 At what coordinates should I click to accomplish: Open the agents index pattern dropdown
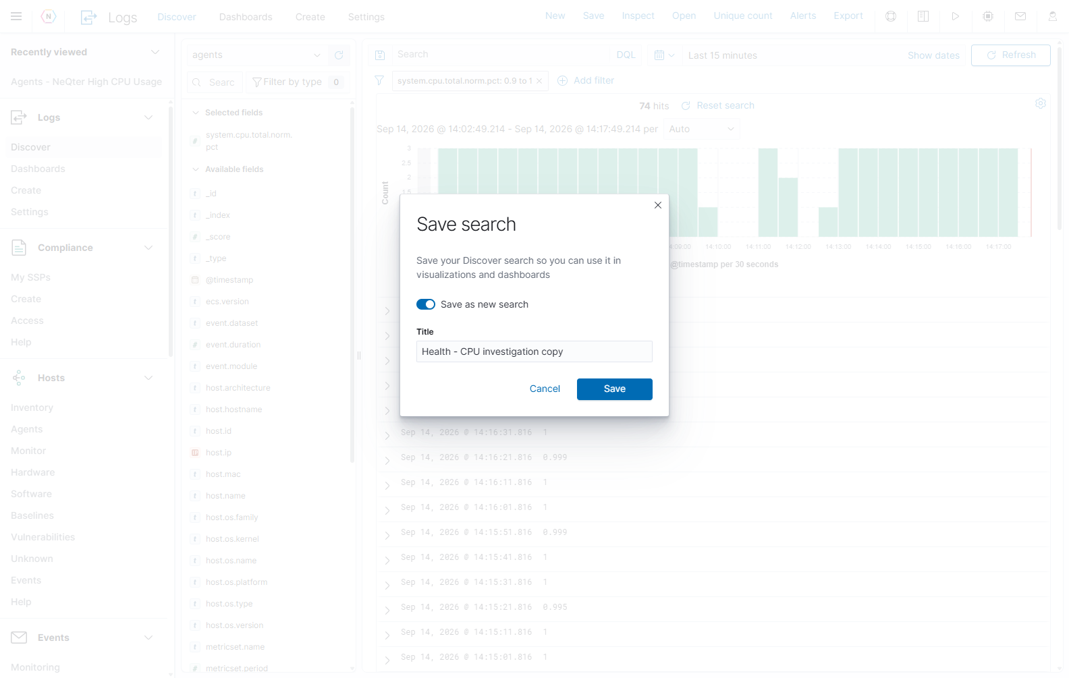click(257, 55)
